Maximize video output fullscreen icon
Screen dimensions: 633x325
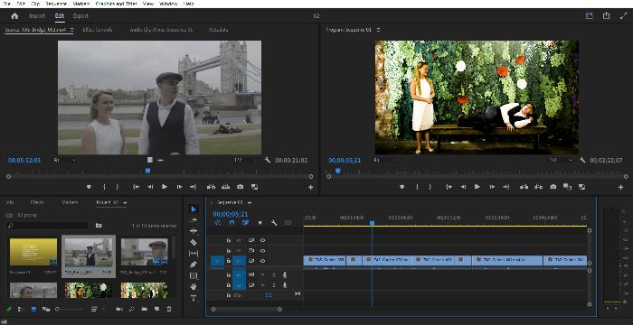point(623,15)
